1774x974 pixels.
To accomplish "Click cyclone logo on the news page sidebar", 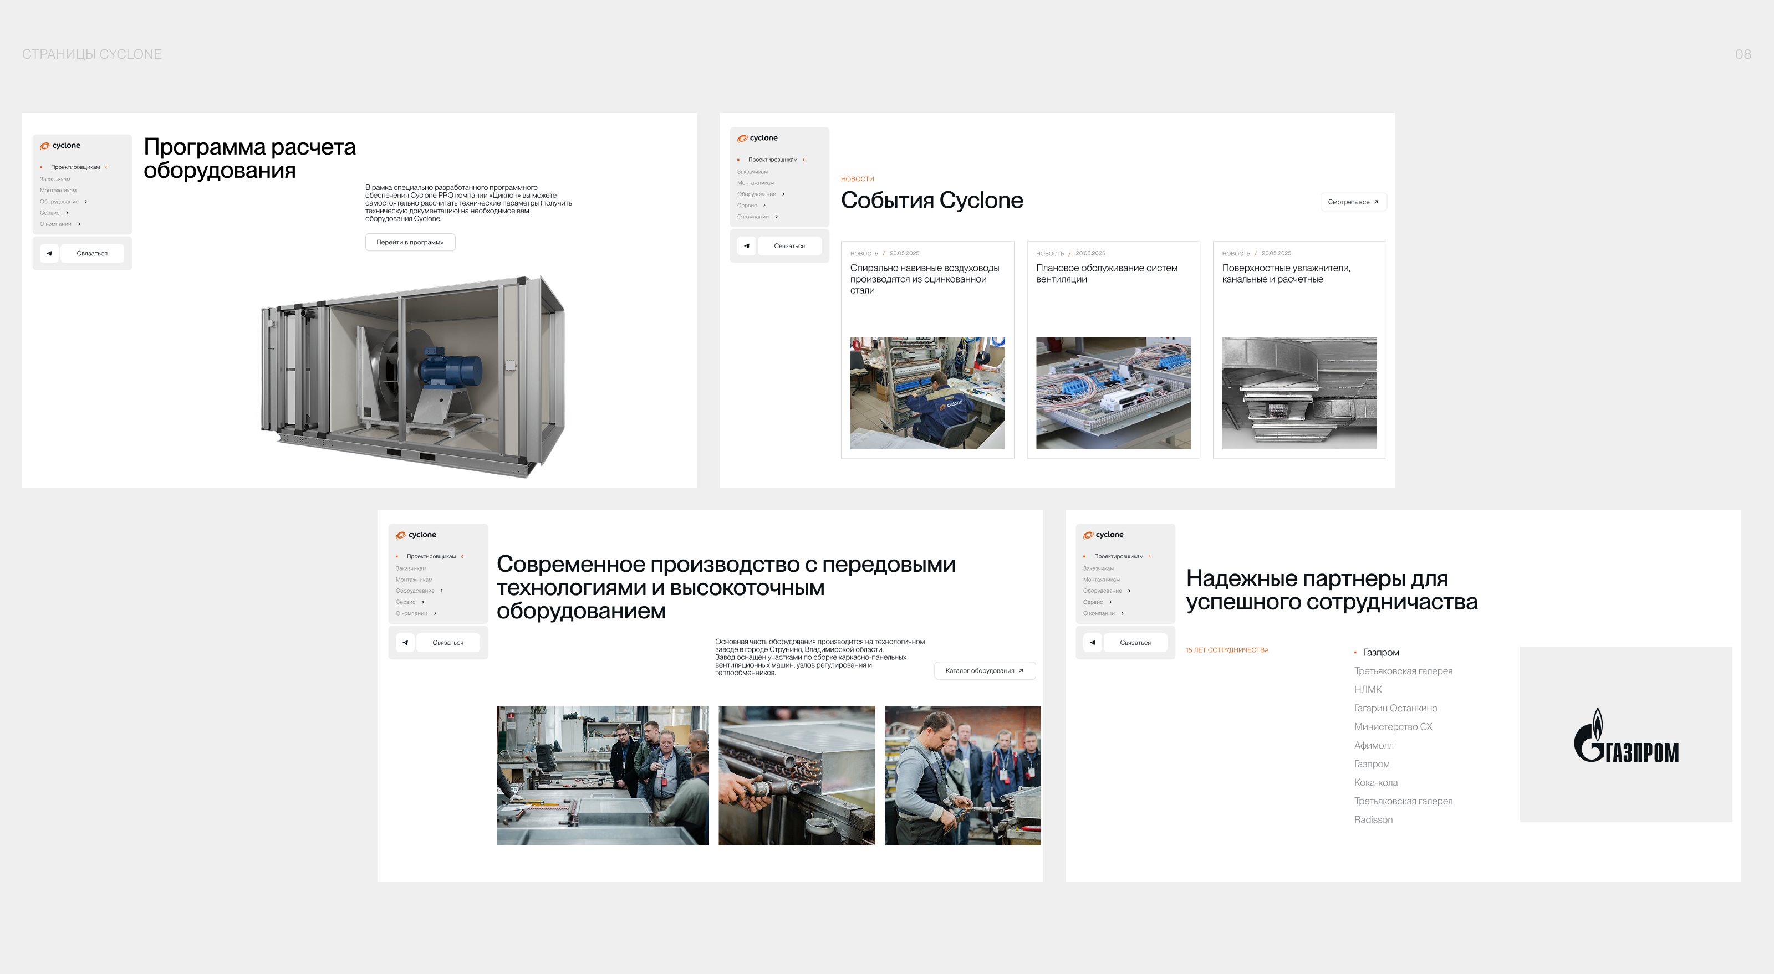I will coord(757,139).
